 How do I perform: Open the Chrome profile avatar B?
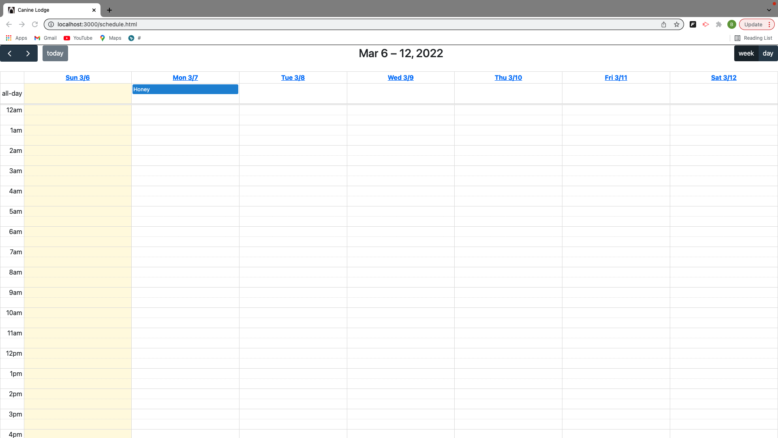tap(731, 24)
